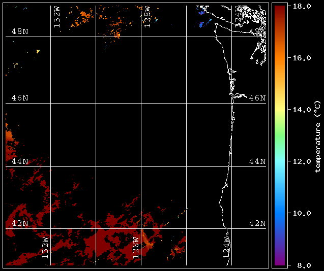Click the 8.0 label at the colorbar bottom
This screenshot has height=271, width=324.
[298, 265]
